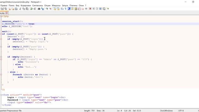Open the Окна menu

[x=81, y=6]
